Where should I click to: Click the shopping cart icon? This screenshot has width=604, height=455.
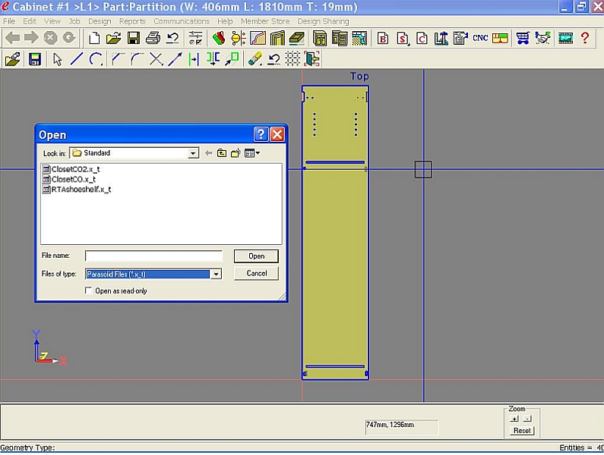[x=523, y=38]
